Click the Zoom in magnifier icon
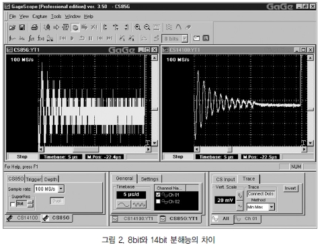This screenshot has width=320, height=249. (x=137, y=28)
